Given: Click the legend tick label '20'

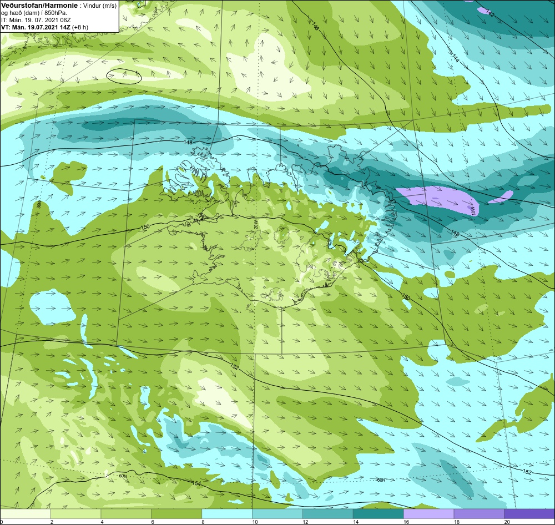Looking at the screenshot, I should click(507, 522).
